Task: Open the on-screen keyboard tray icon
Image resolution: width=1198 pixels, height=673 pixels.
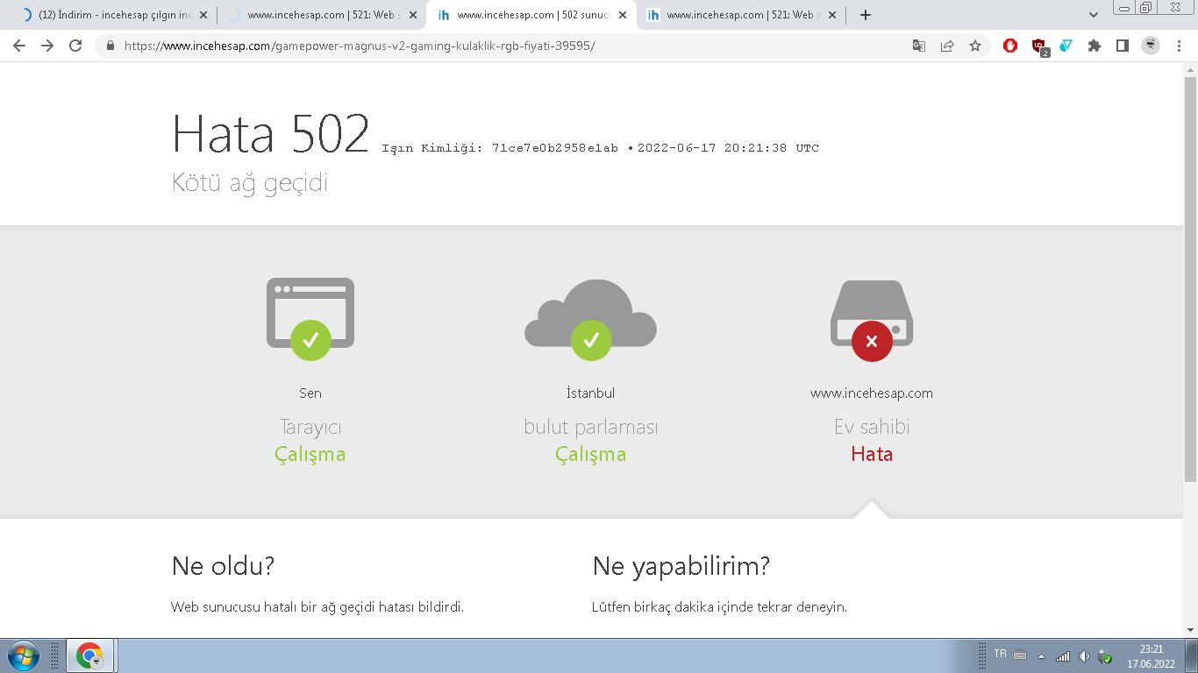Action: 1020,655
